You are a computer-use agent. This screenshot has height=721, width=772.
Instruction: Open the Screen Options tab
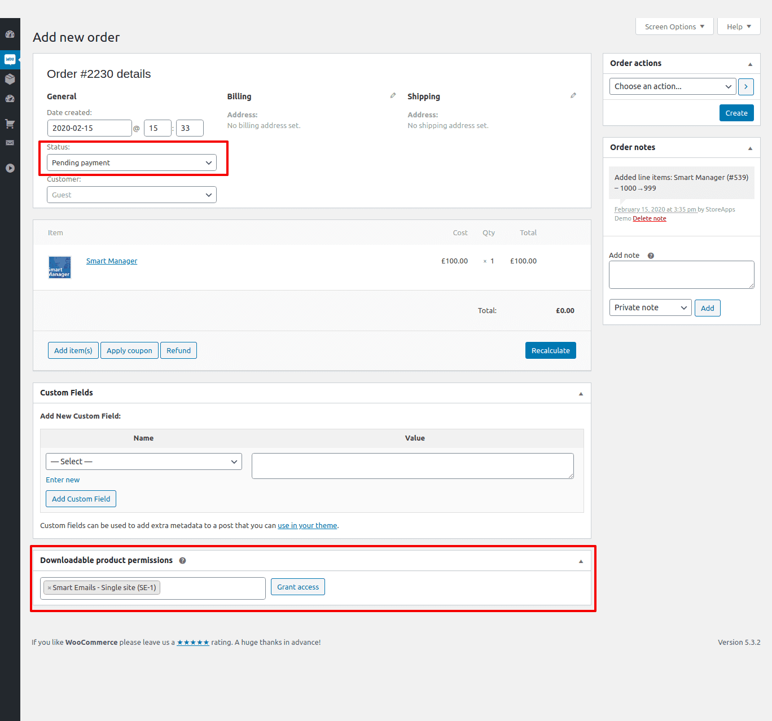674,27
